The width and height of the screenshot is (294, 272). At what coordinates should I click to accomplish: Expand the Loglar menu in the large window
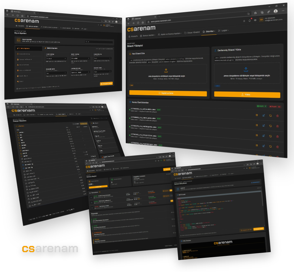223,30
